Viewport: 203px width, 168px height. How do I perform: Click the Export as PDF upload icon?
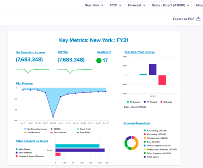198,19
